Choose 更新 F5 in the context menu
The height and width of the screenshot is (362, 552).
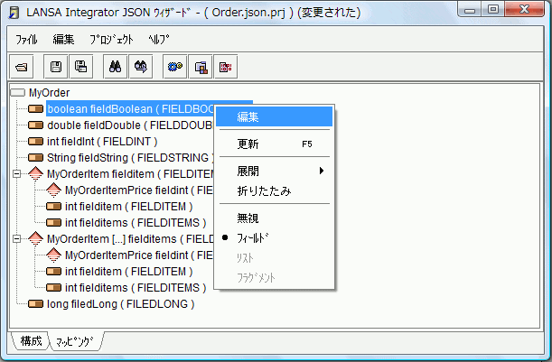pos(275,144)
